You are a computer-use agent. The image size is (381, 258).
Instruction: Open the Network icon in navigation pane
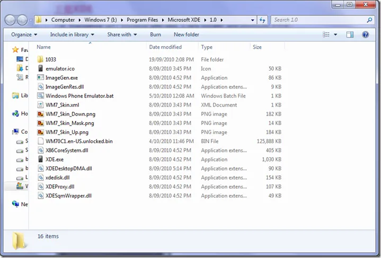coord(15,204)
